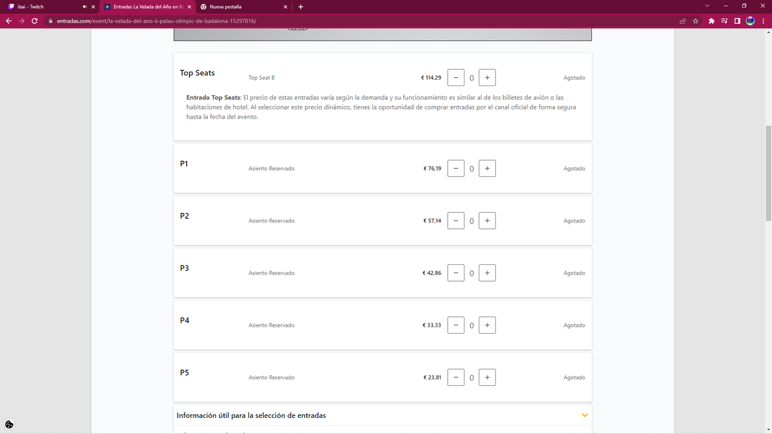Open the cookie settings icon
772x434 pixels.
pyautogui.click(x=9, y=424)
